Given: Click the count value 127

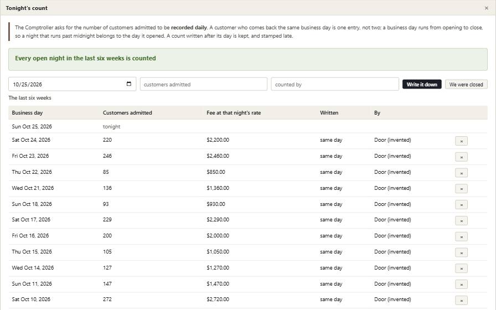Looking at the screenshot, I should click(107, 267).
